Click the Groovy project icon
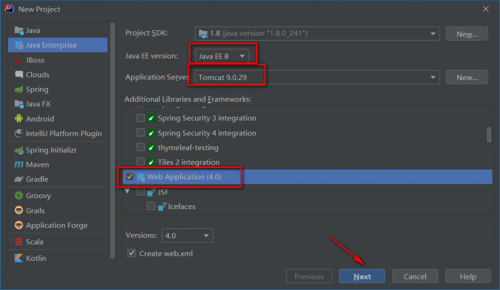The width and height of the screenshot is (500, 290). 18,195
